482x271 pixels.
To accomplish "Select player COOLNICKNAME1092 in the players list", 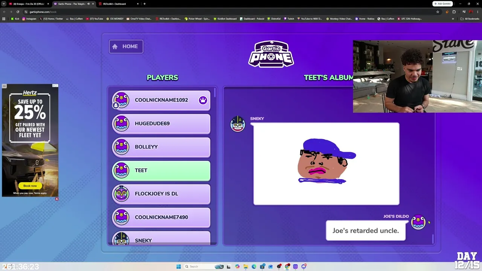I will pyautogui.click(x=161, y=100).
